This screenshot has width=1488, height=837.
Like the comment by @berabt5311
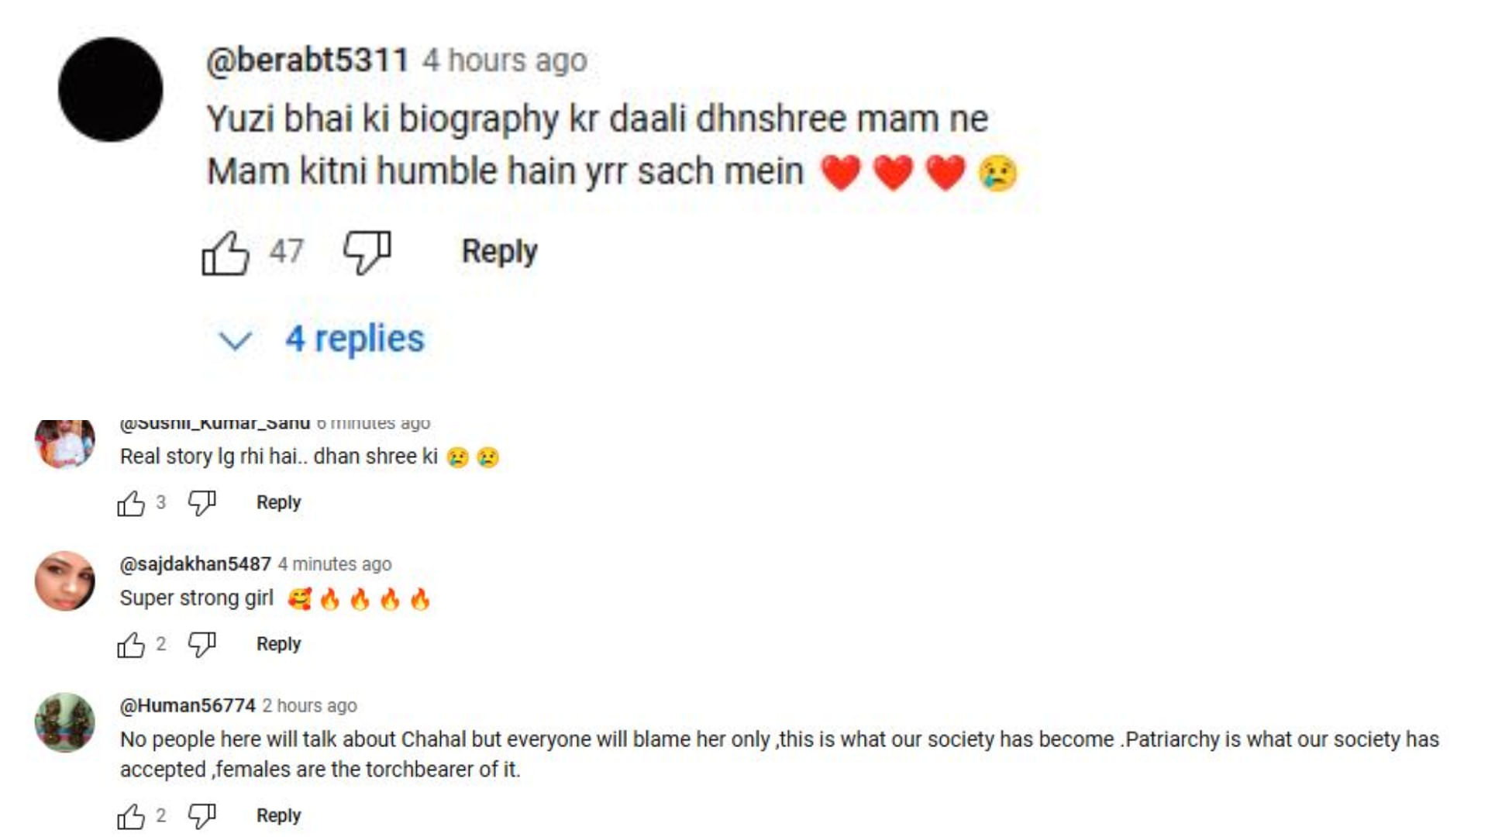(x=226, y=253)
